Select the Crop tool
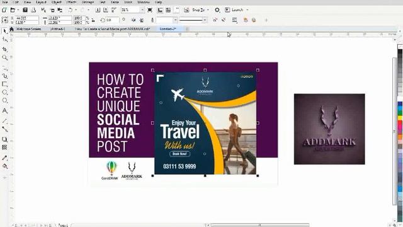 point(4,49)
